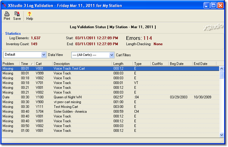Click the Print toolbar icon
Screen dimensions: 228x147
pos(7,16)
